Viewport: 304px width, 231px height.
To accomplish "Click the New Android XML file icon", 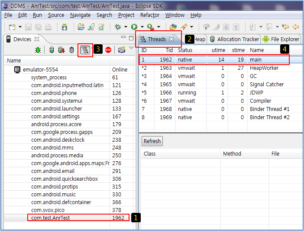I will point(101,27).
